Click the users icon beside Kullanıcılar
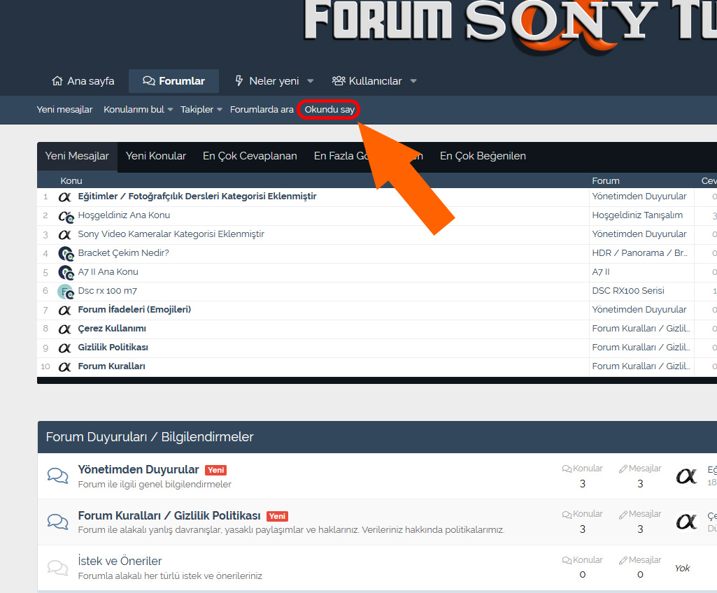The width and height of the screenshot is (717, 593). point(339,81)
